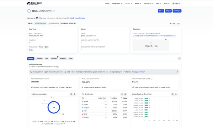Copy the token contract address
Viewport: 213px width, 128px height.
tap(175, 36)
